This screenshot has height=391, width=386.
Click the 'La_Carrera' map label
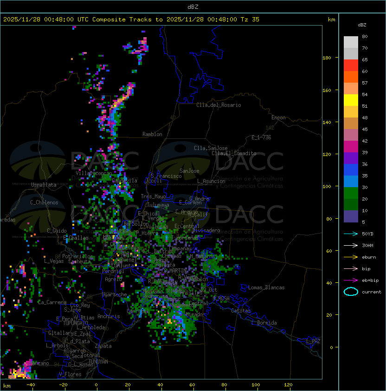coord(52,302)
